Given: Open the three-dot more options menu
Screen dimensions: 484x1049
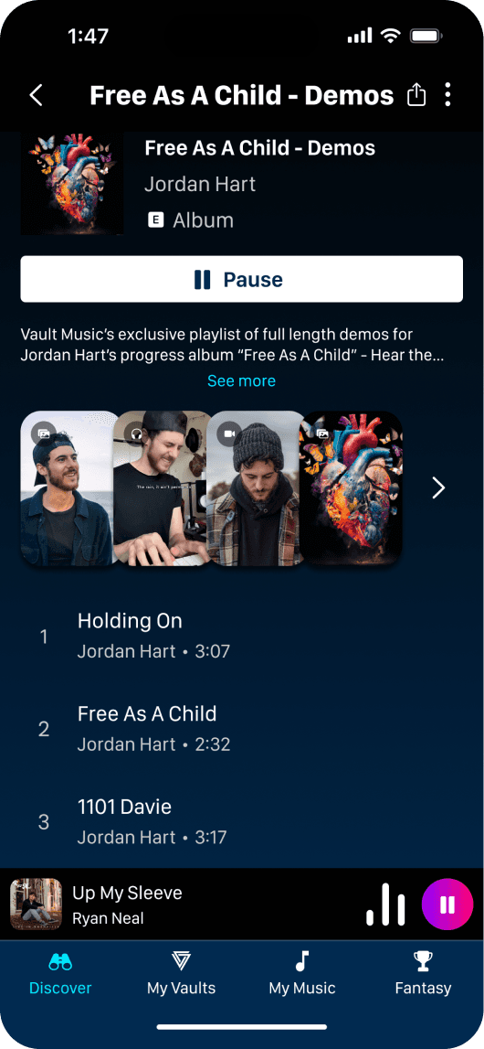Looking at the screenshot, I should coord(447,95).
